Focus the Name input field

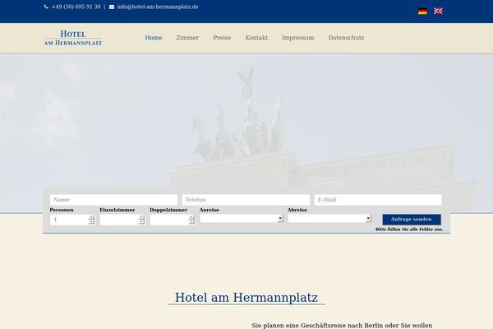click(113, 200)
